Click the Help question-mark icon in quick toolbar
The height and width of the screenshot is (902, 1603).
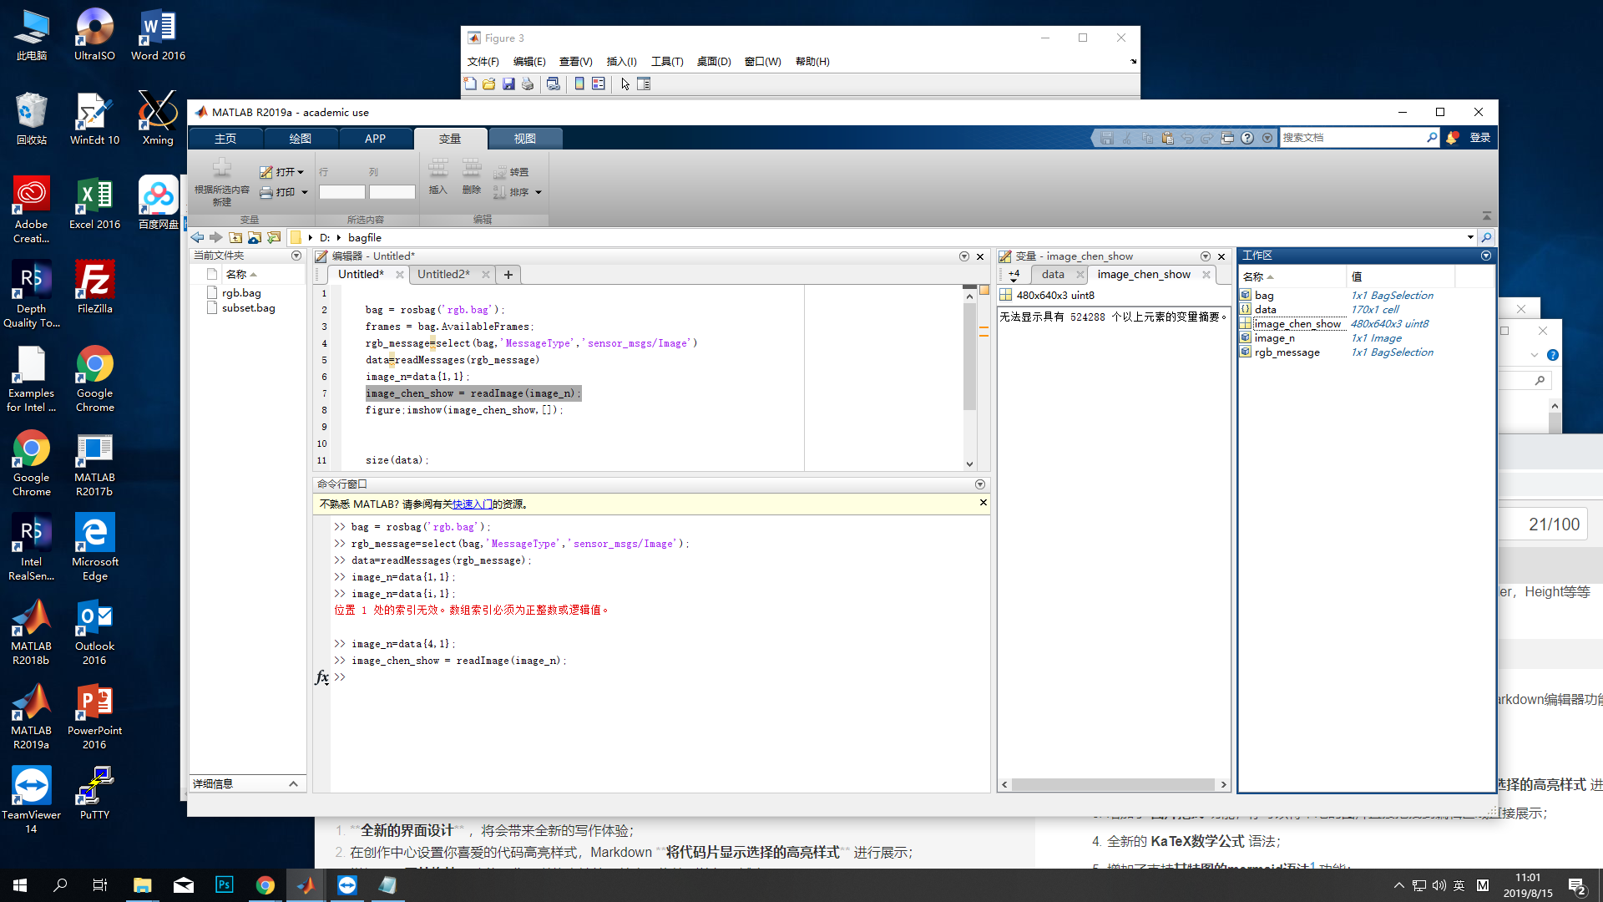click(1247, 139)
